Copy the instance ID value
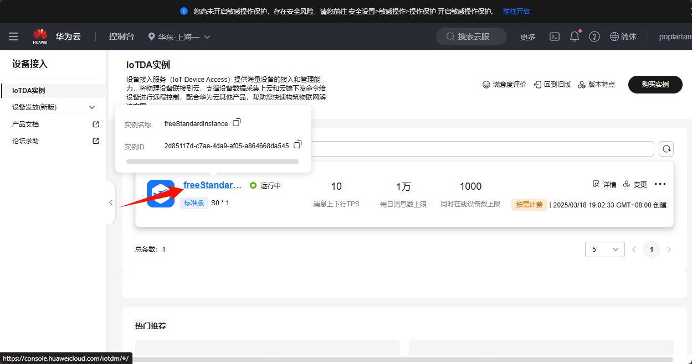Image resolution: width=692 pixels, height=364 pixels. click(x=298, y=144)
